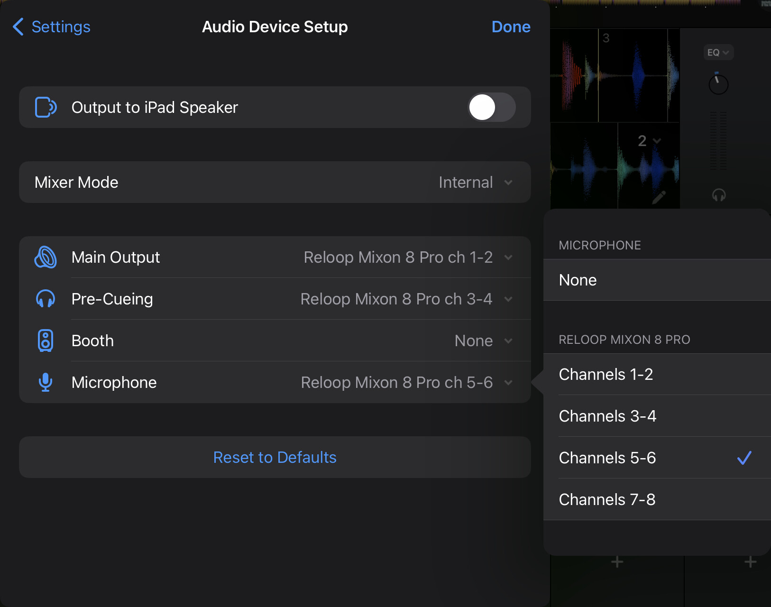Open the Mixer Mode dropdown
The height and width of the screenshot is (607, 771).
click(x=475, y=182)
